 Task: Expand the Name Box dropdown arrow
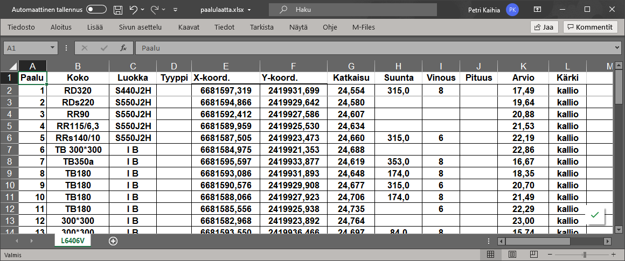pyautogui.click(x=53, y=48)
